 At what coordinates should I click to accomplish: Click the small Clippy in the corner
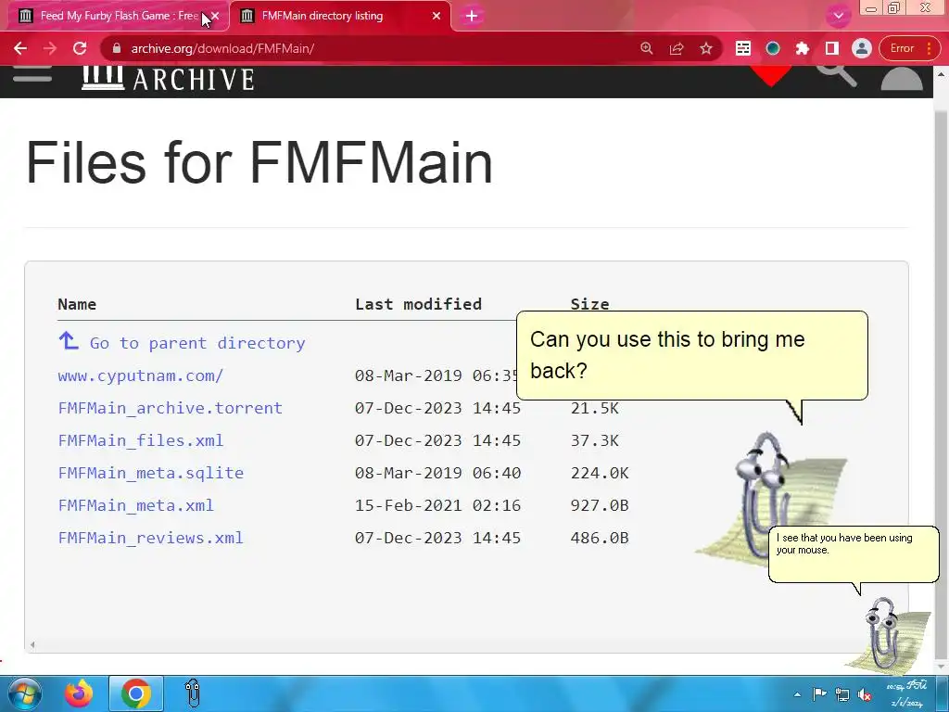click(x=887, y=634)
